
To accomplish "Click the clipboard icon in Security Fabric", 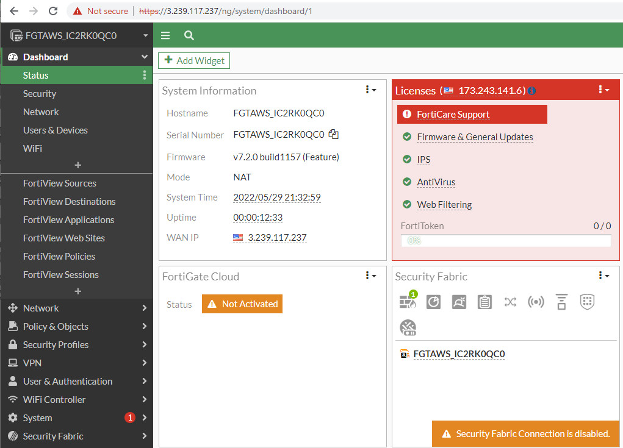I will pos(484,302).
